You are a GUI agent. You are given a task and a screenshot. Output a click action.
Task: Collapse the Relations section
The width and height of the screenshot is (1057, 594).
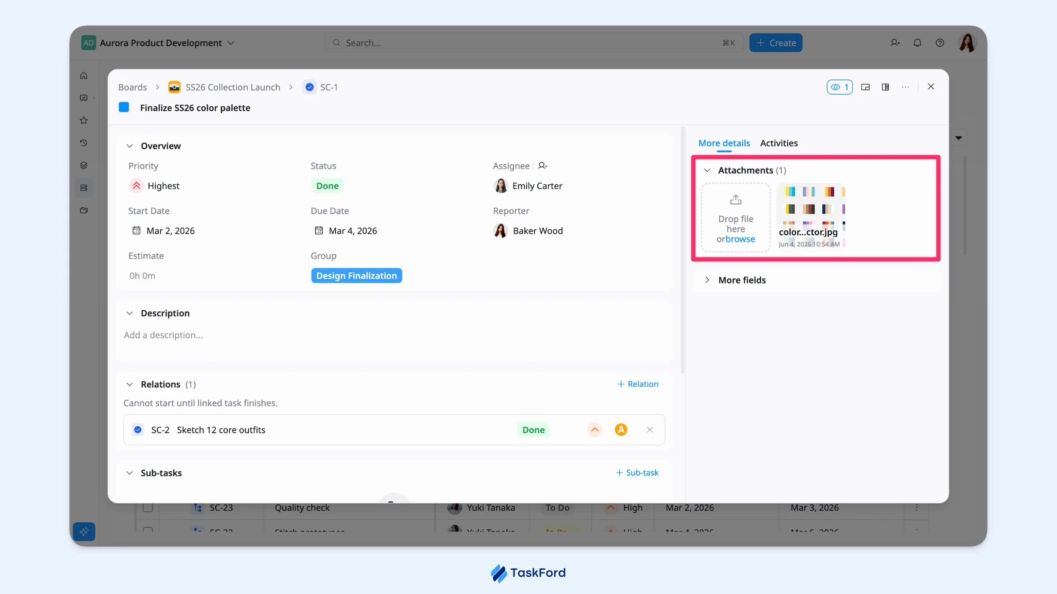click(x=129, y=385)
